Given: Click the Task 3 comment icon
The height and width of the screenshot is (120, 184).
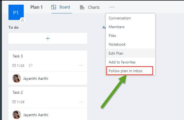Looking at the screenshot, I should tap(30, 65).
